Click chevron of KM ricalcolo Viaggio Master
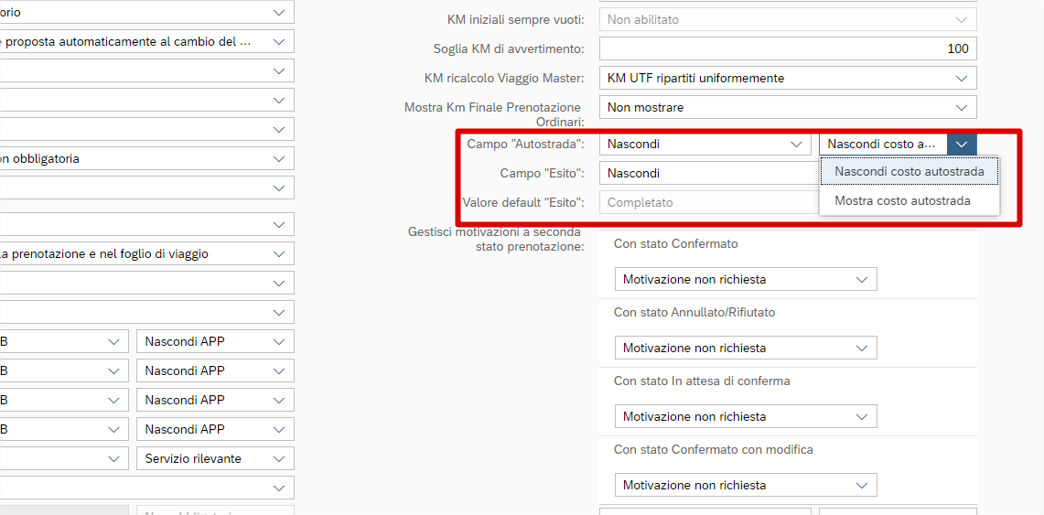 961,79
